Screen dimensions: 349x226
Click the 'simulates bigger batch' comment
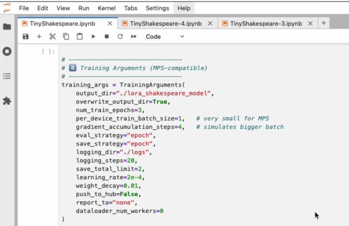click(240, 127)
